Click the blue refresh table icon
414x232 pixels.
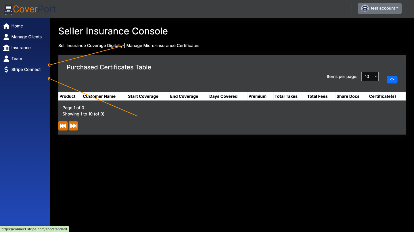(392, 79)
